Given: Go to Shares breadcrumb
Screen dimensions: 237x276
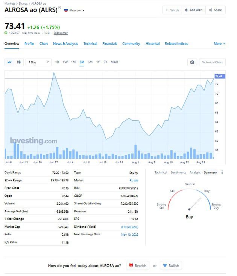Looking at the screenshot, I should [x=23, y=3].
